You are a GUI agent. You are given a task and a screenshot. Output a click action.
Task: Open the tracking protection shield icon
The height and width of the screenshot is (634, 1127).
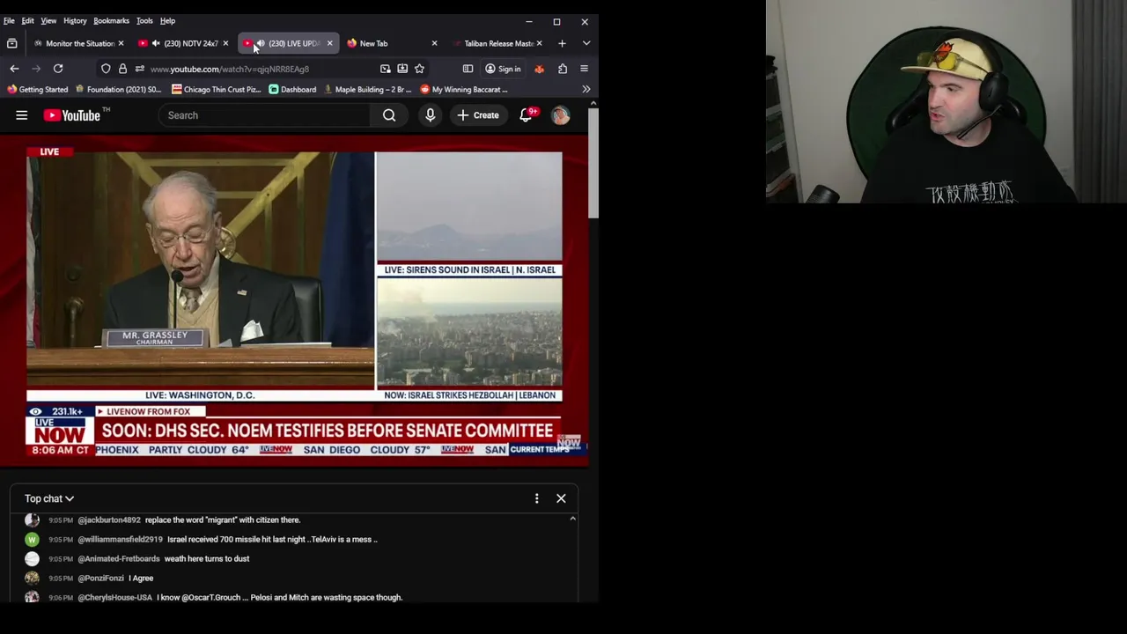click(106, 69)
